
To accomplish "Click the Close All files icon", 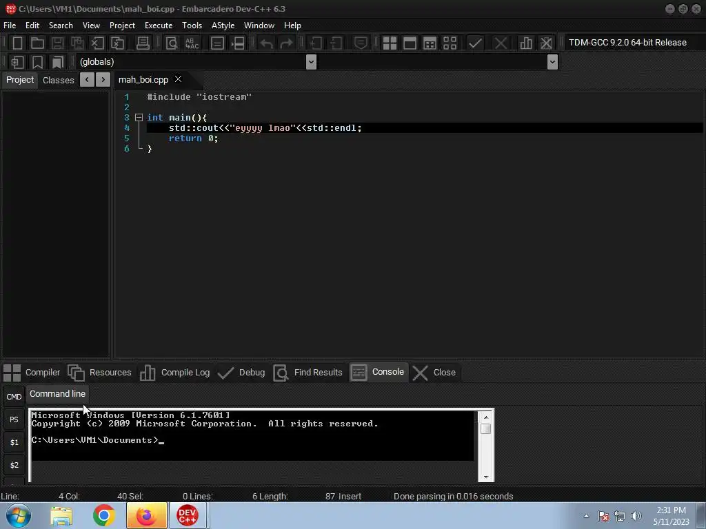I will (117, 43).
